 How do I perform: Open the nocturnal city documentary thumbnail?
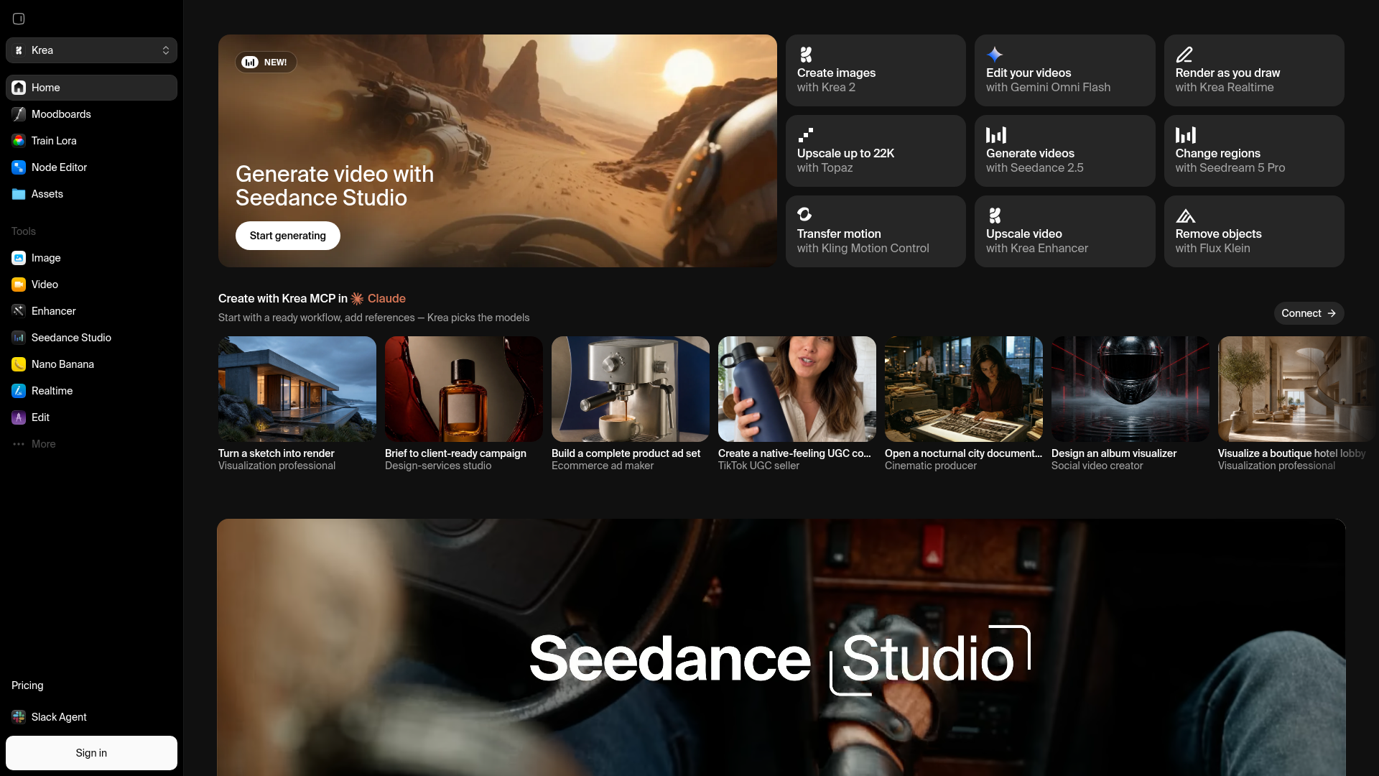coord(964,389)
